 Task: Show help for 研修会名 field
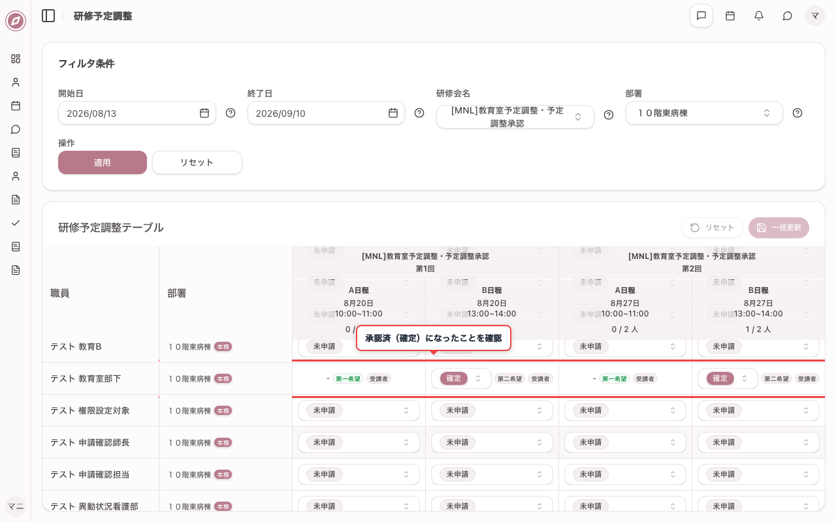pyautogui.click(x=609, y=115)
